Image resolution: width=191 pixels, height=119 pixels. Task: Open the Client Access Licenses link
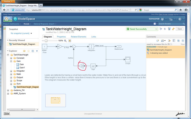click(x=166, y=14)
